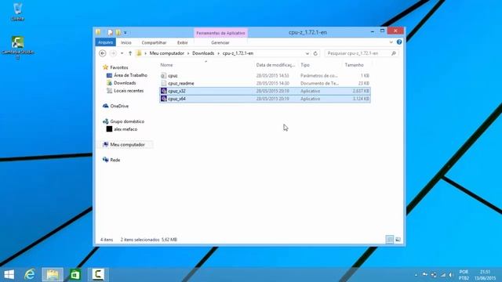Image resolution: width=502 pixels, height=282 pixels.
Task: Select Meu computador in sidebar
Action: tap(127, 144)
